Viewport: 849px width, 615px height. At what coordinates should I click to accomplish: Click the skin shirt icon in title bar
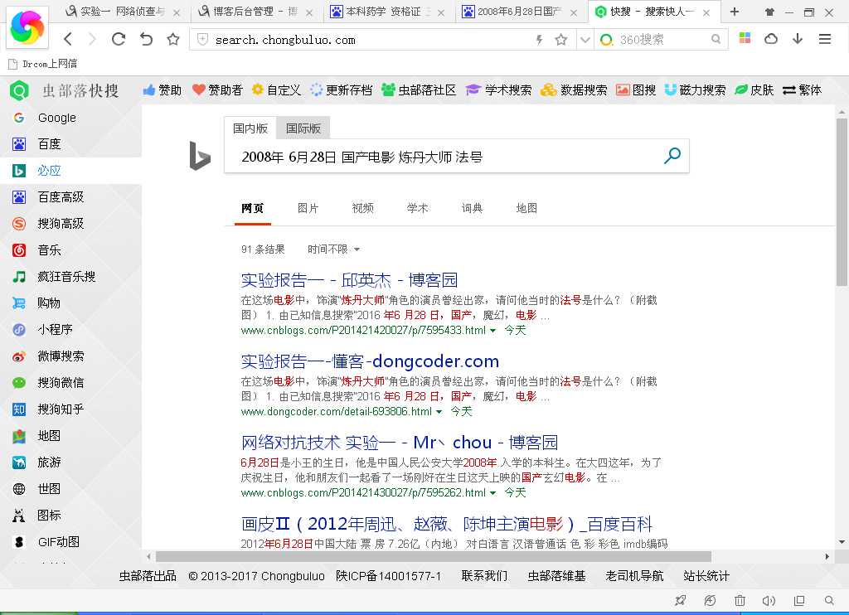pos(769,12)
